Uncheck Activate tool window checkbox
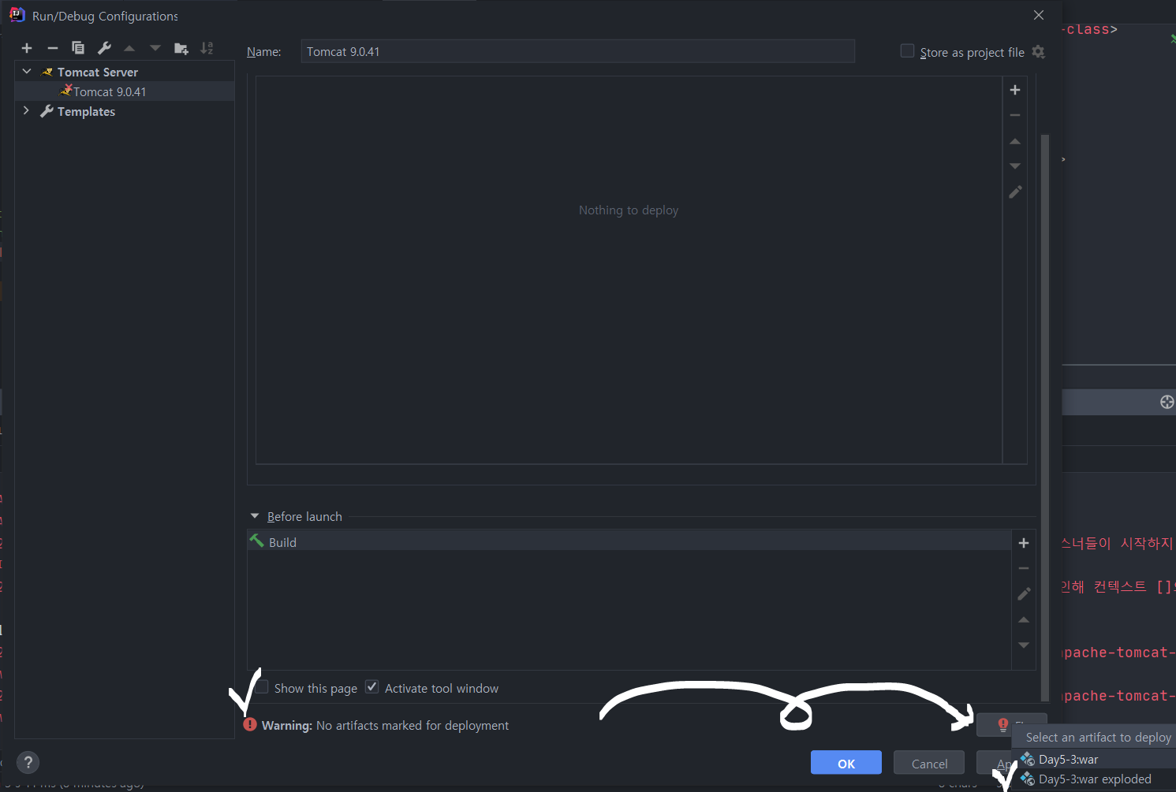The width and height of the screenshot is (1176, 792). pos(371,687)
